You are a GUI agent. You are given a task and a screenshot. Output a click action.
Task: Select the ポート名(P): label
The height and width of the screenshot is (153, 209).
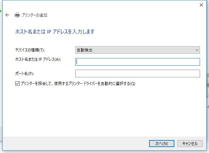(x=25, y=73)
